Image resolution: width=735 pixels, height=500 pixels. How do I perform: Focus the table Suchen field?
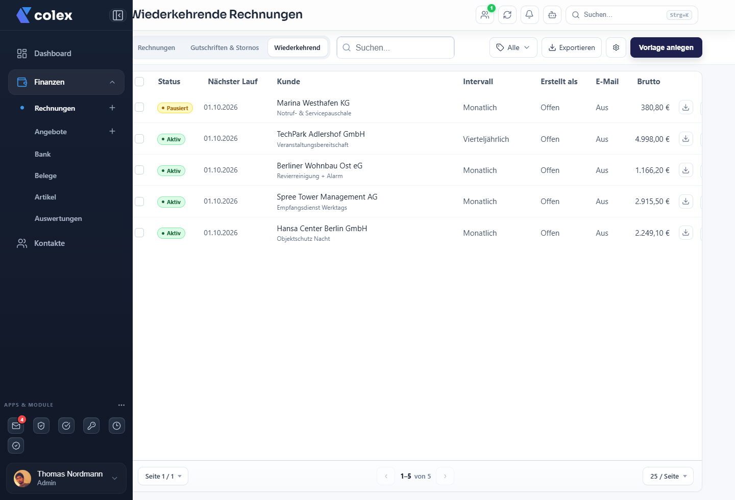coord(396,47)
